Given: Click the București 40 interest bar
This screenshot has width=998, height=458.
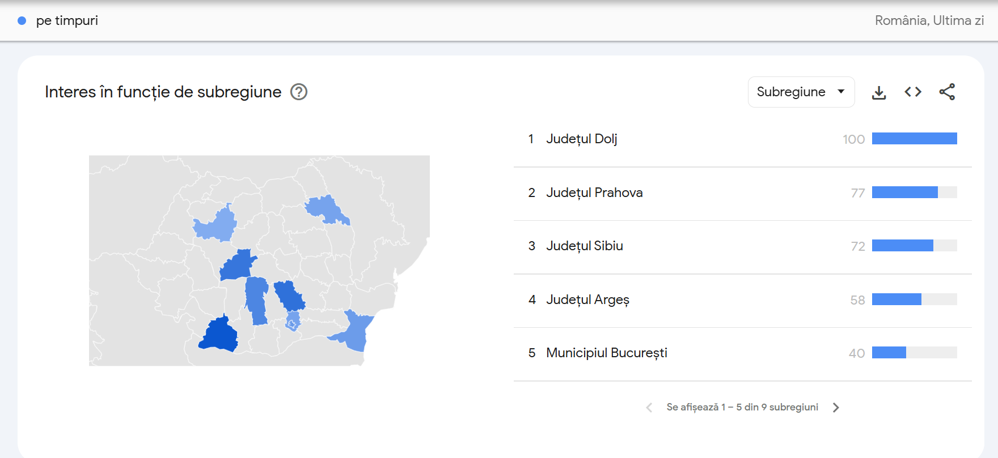Looking at the screenshot, I should click(x=889, y=353).
